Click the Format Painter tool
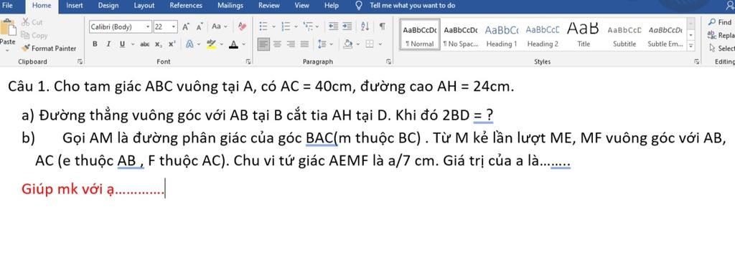The width and height of the screenshot is (735, 260). [x=49, y=48]
